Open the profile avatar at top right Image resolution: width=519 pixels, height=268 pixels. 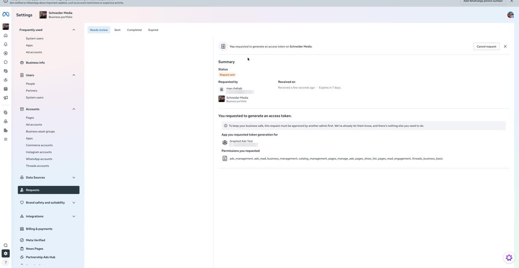click(x=510, y=15)
